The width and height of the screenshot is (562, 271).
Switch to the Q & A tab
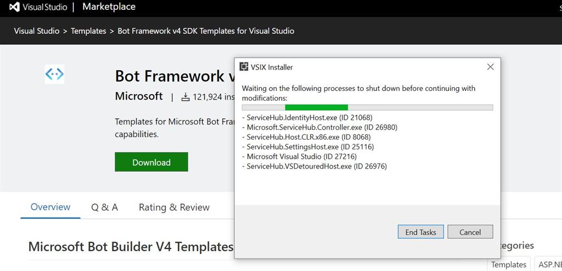[x=104, y=207]
